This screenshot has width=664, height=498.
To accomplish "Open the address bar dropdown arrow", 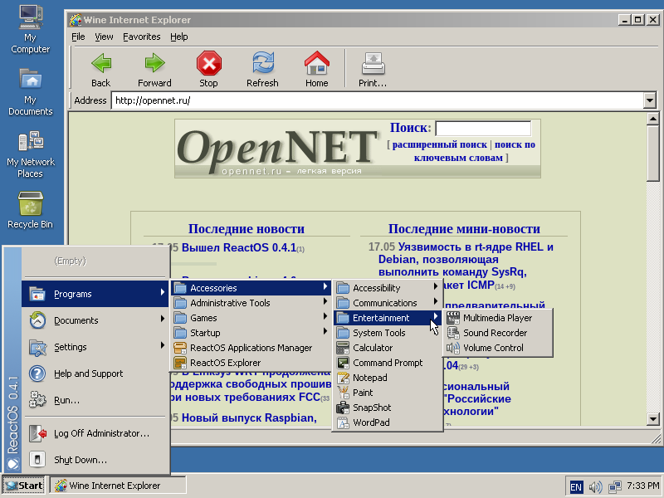I will click(x=650, y=100).
